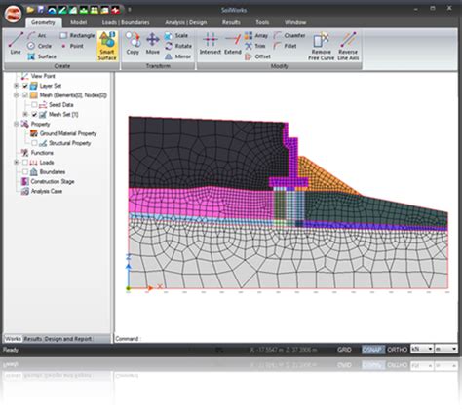Open the quick access toolbar customize arrow
The width and height of the screenshot is (462, 409).
click(129, 10)
